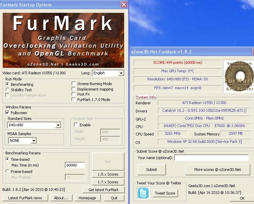Click the Catalyst 10.2 drivers value
The width and height of the screenshot is (254, 204).
coord(204,110)
